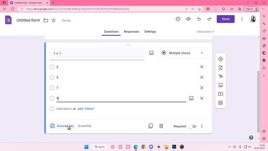Add a new section
The height and width of the screenshot is (151, 268).
221,103
